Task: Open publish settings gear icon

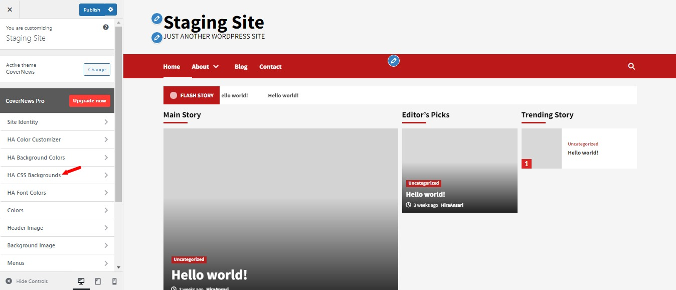Action: tap(111, 10)
